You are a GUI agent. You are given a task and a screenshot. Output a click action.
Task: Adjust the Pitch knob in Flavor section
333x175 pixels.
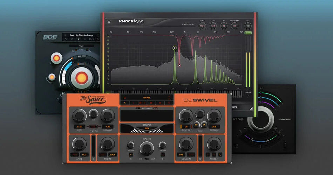(80, 116)
